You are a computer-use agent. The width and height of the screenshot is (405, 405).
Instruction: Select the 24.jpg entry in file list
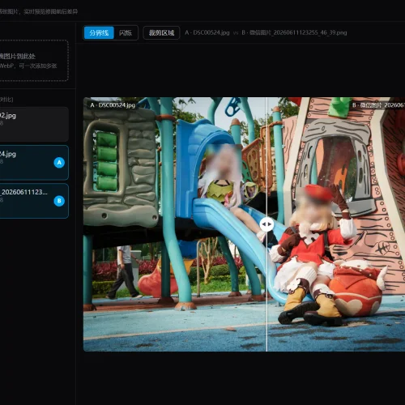(34, 163)
